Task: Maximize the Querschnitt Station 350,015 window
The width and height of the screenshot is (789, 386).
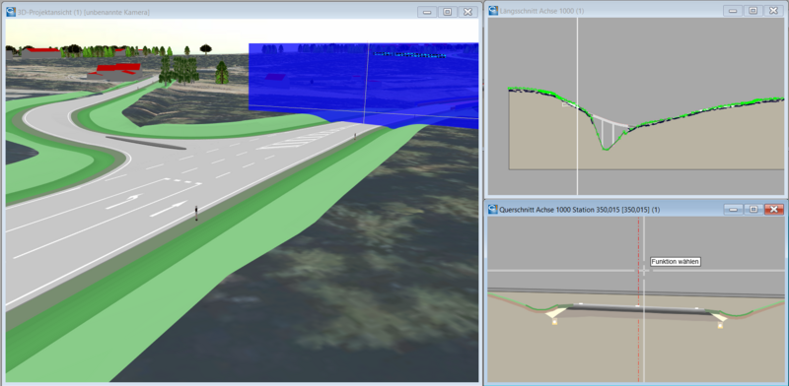Action: [753, 209]
